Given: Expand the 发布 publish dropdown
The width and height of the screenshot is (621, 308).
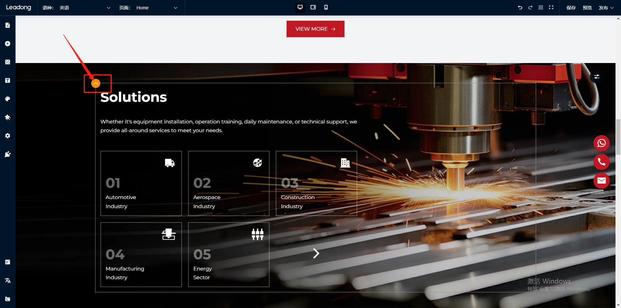Looking at the screenshot, I should [606, 8].
